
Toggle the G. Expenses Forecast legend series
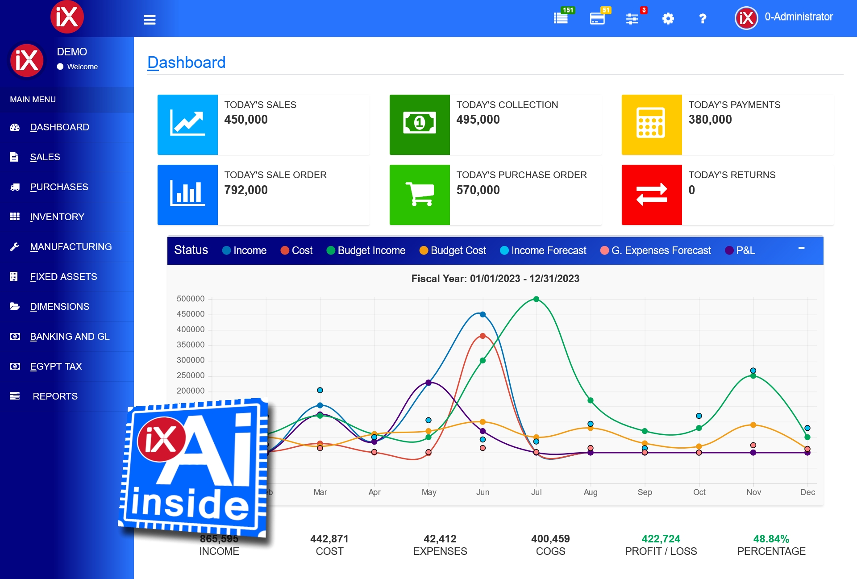(x=656, y=250)
